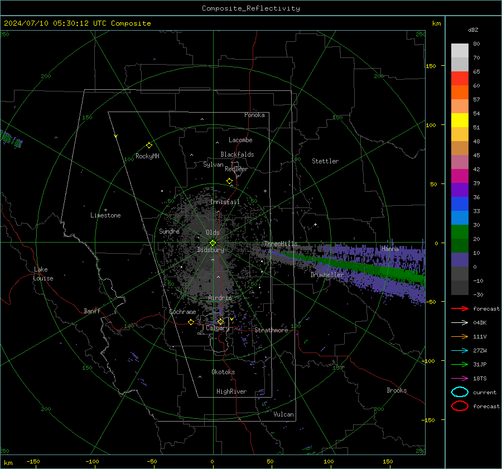Click the Lacombe town label

(x=240, y=140)
